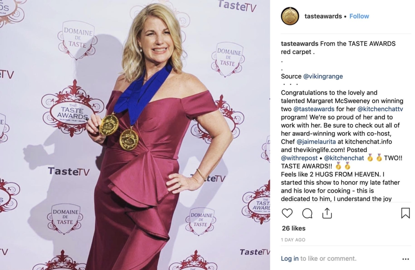
Task: Open the 1 DAY AGO timestamp
Action: pos(293,240)
